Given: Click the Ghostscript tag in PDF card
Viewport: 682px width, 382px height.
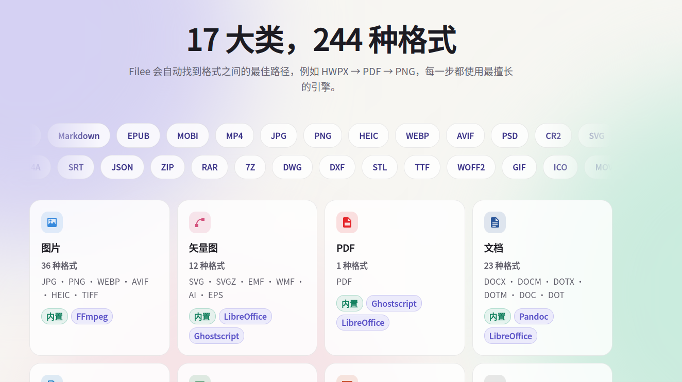Looking at the screenshot, I should tap(394, 303).
